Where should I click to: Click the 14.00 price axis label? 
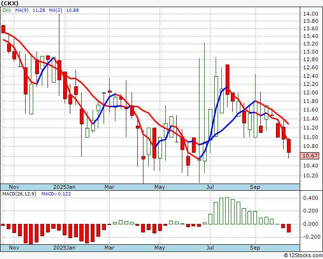click(x=310, y=14)
